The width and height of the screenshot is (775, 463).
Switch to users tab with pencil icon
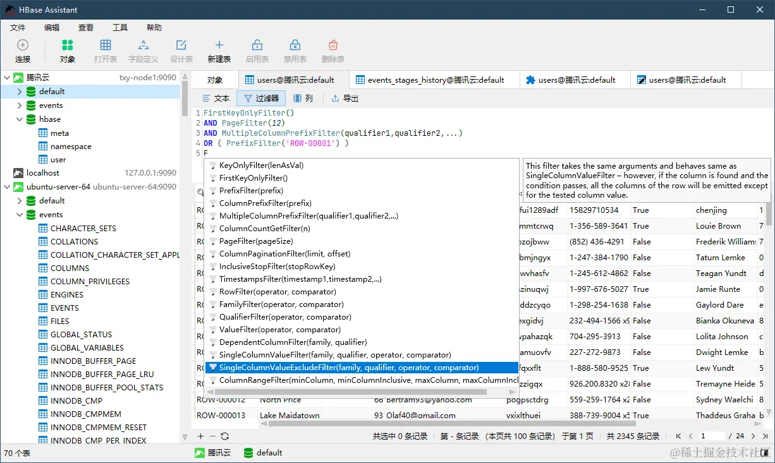(x=686, y=80)
